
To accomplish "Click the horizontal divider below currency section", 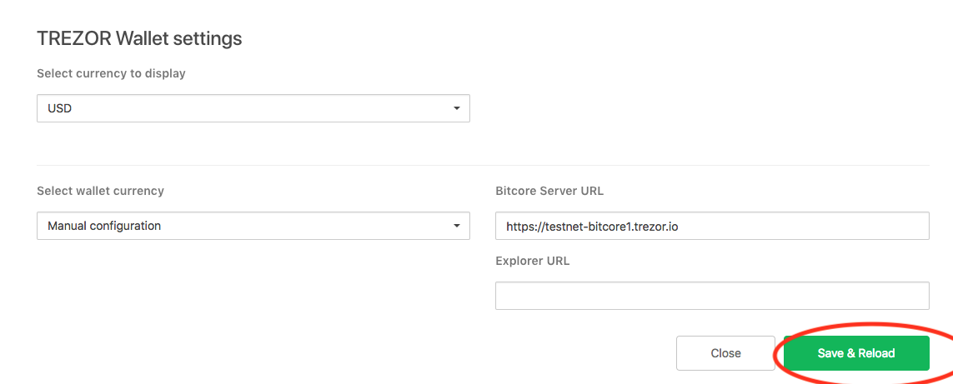I will [x=483, y=165].
